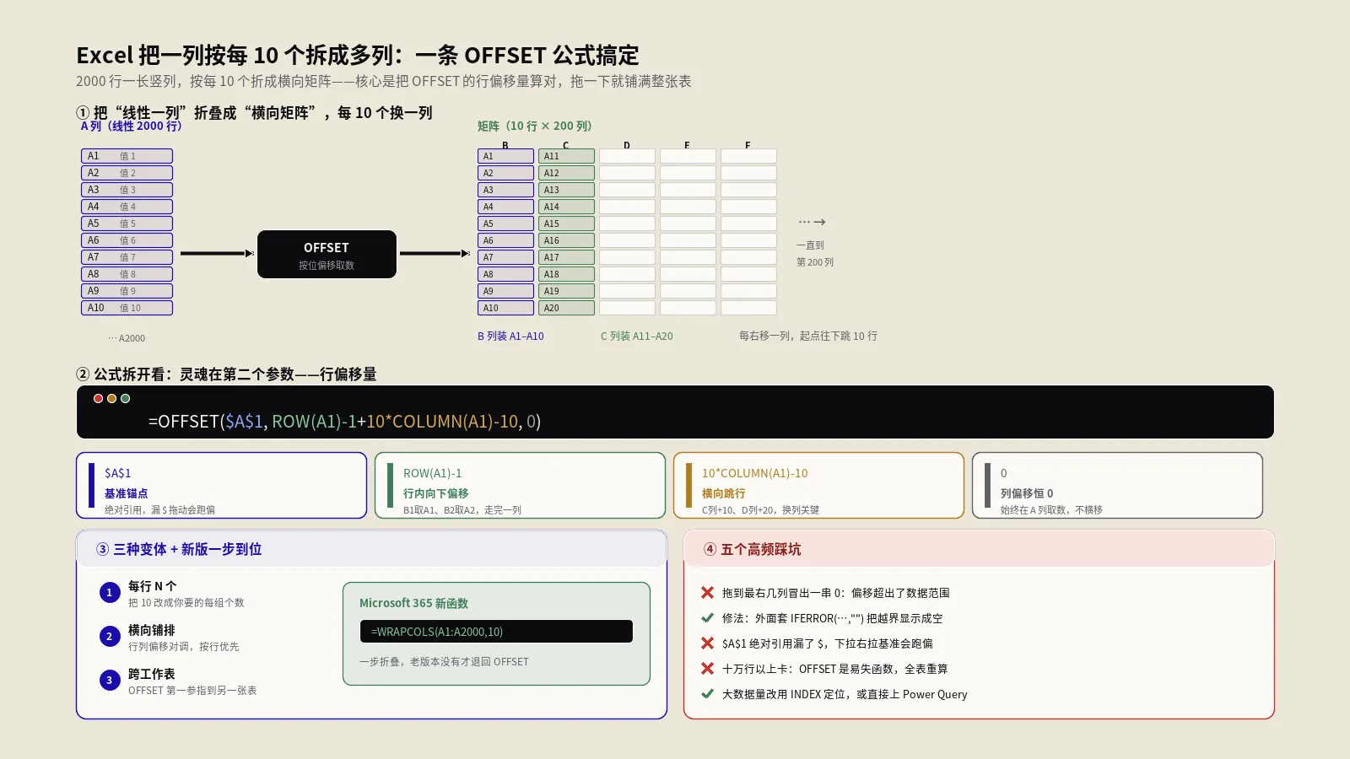
Task: Click heading ① 把“线性一列”折叠成“横向矩阵”
Action: (254, 112)
